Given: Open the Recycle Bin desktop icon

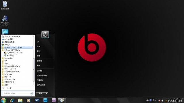Looking at the screenshot, I should (x=5, y=5).
